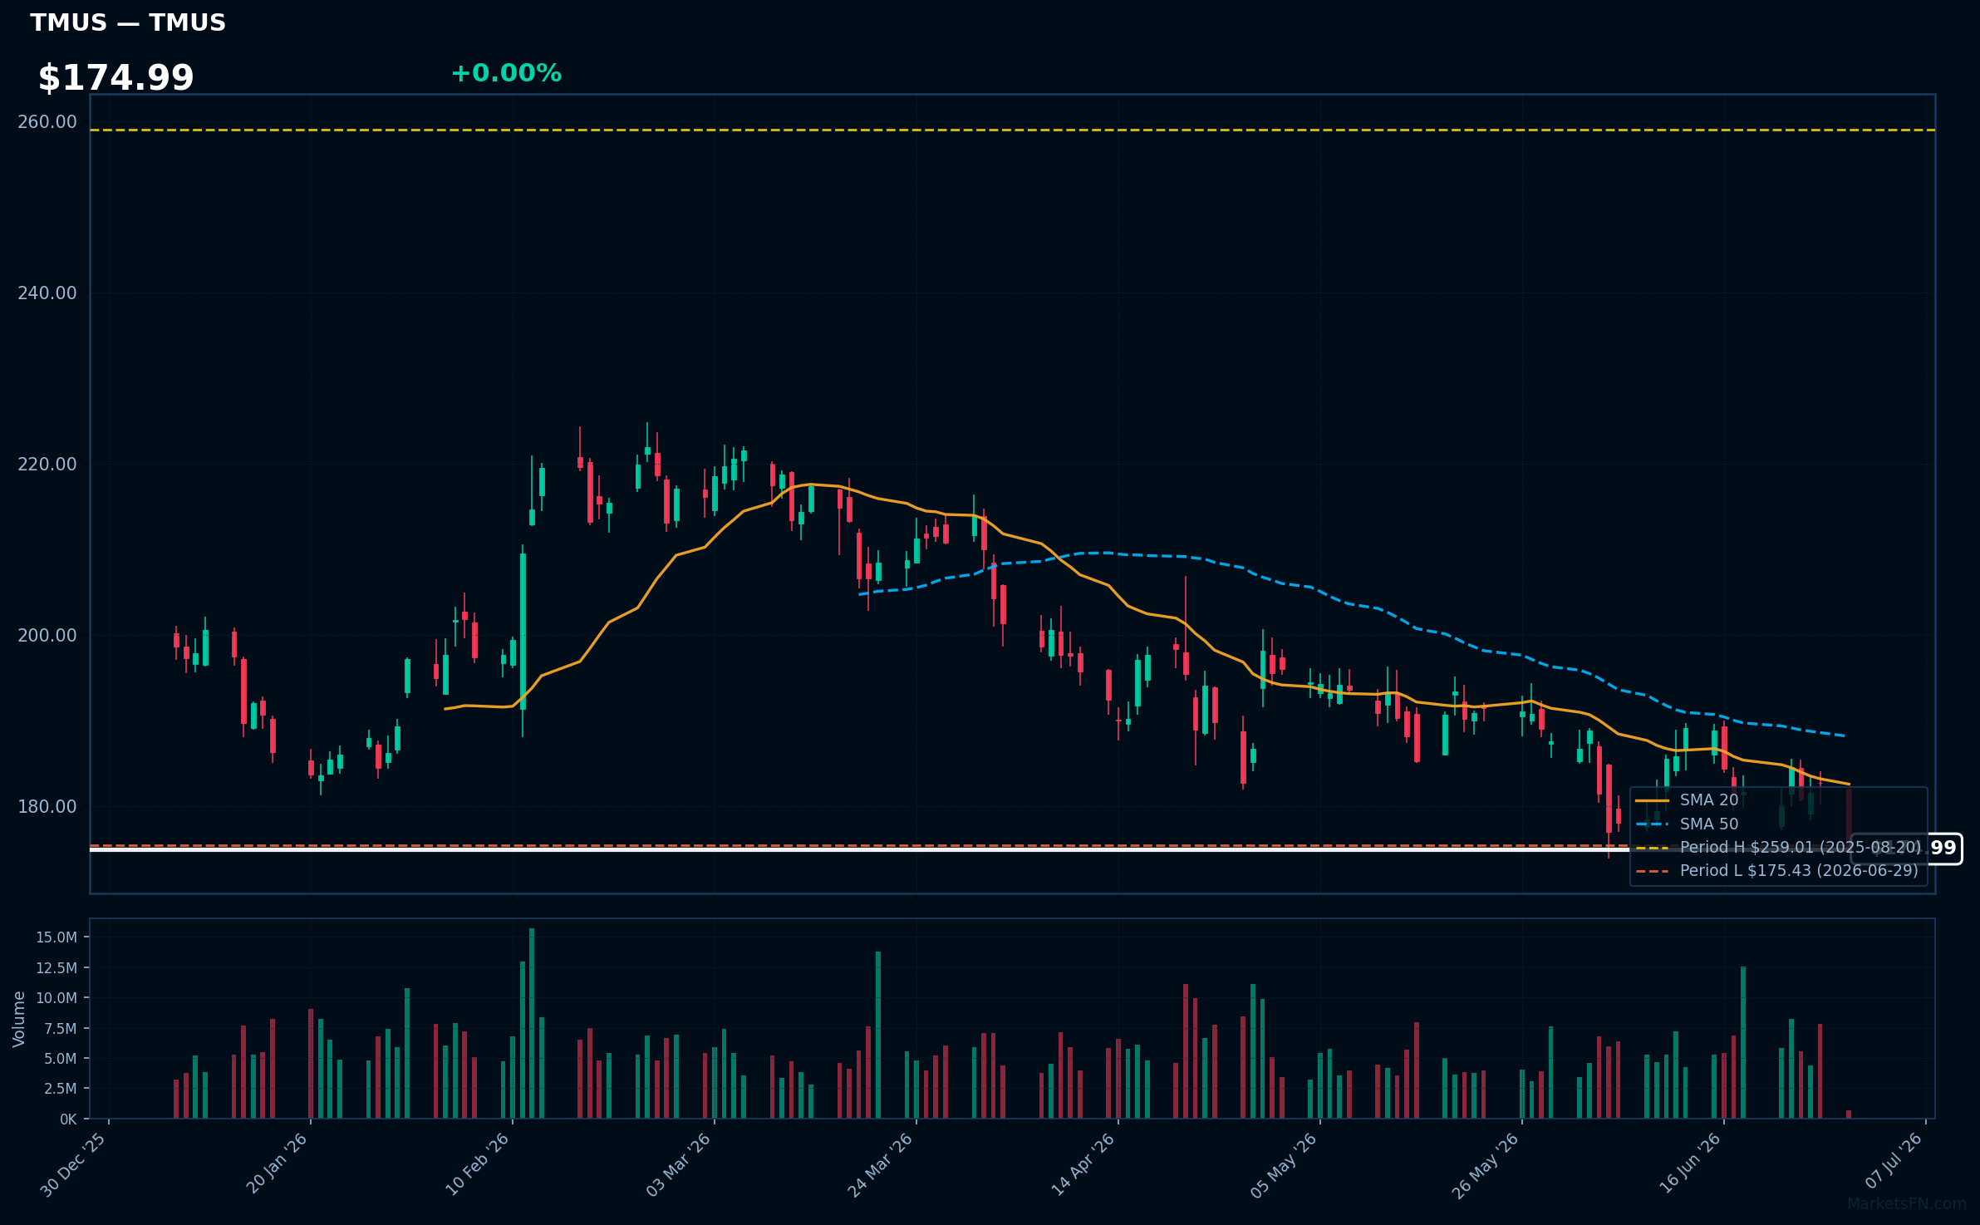Click the 16 Jun '26 date label

[1691, 1164]
